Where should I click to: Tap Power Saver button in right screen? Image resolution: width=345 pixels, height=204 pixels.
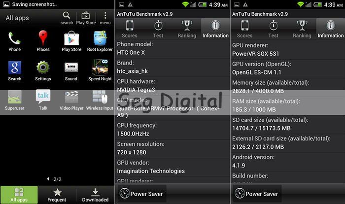pyautogui.click(x=257, y=194)
